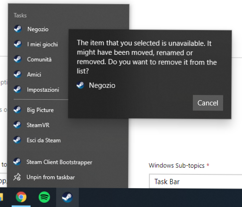Image resolution: width=242 pixels, height=207 pixels.
Task: Open Spotify from the taskbar
Action: 44,197
